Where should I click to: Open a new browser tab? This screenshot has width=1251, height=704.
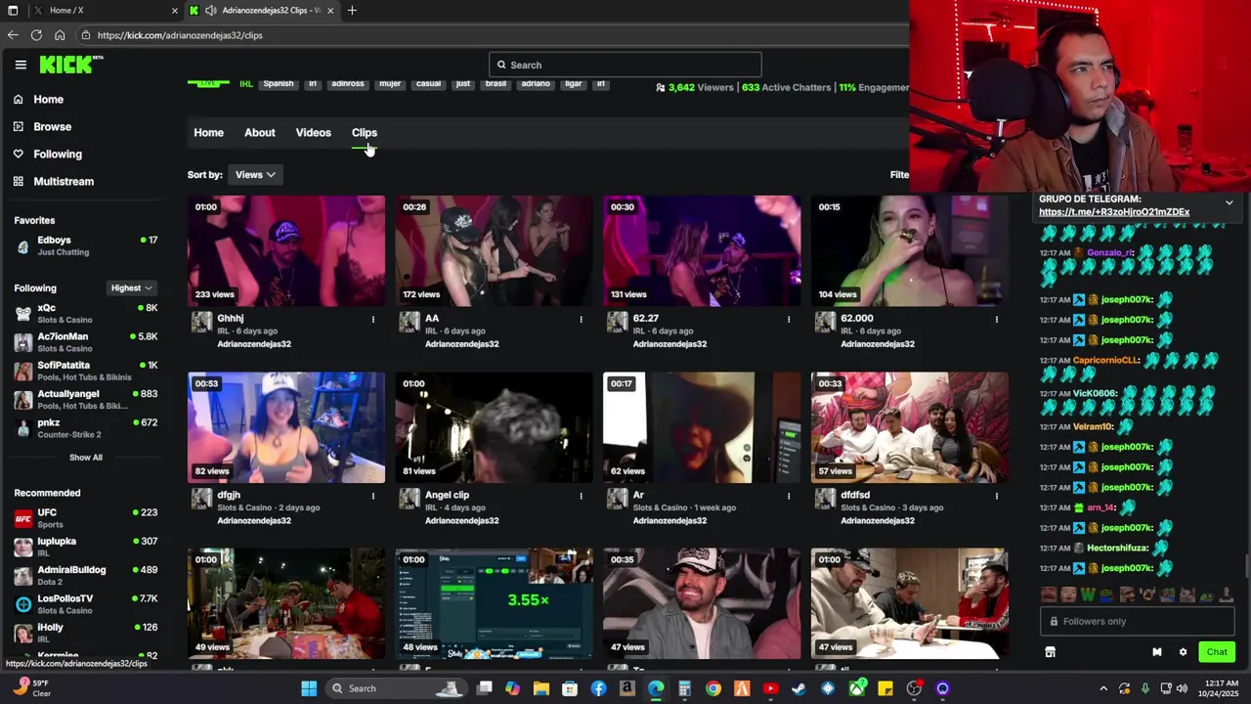pyautogui.click(x=352, y=11)
